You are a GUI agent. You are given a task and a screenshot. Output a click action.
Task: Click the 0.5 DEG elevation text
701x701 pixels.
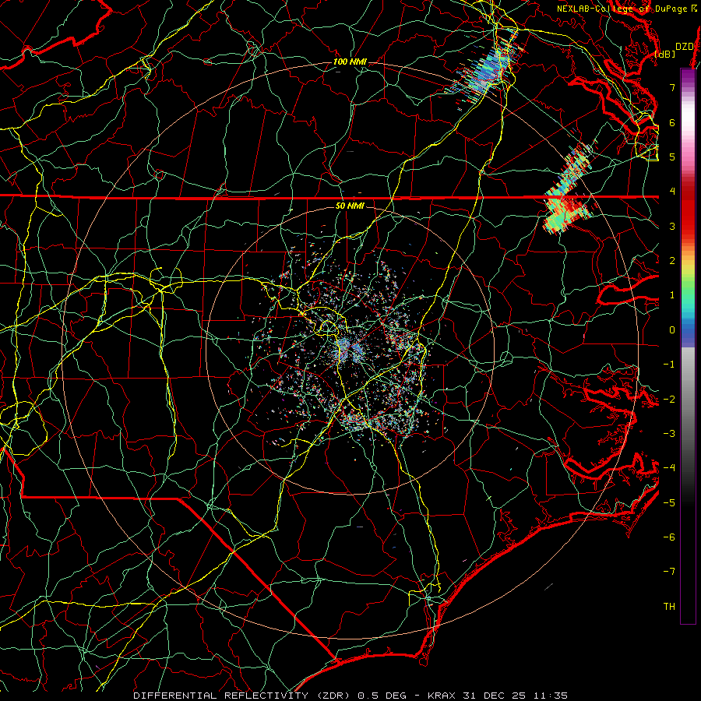pos(382,696)
